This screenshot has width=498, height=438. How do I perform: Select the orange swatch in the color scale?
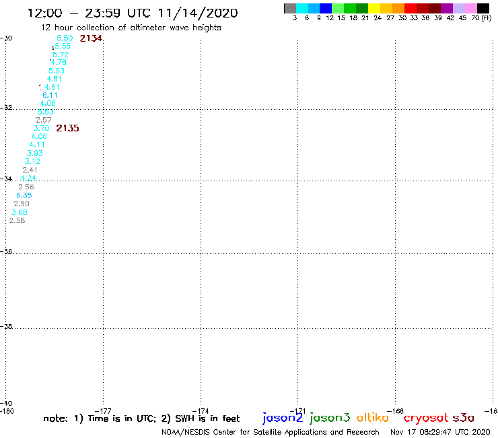[x=398, y=8]
